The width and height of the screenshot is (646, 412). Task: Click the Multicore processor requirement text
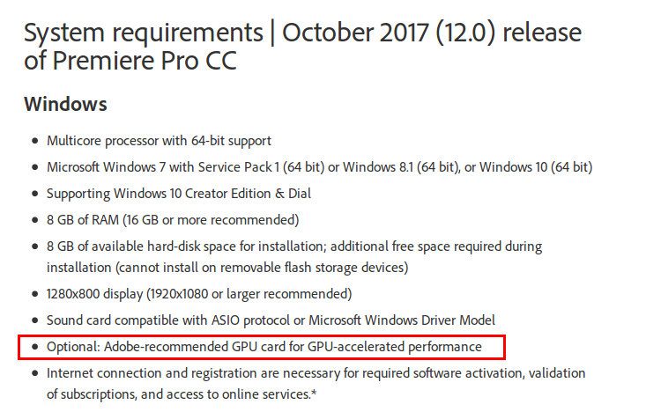pyautogui.click(x=159, y=141)
